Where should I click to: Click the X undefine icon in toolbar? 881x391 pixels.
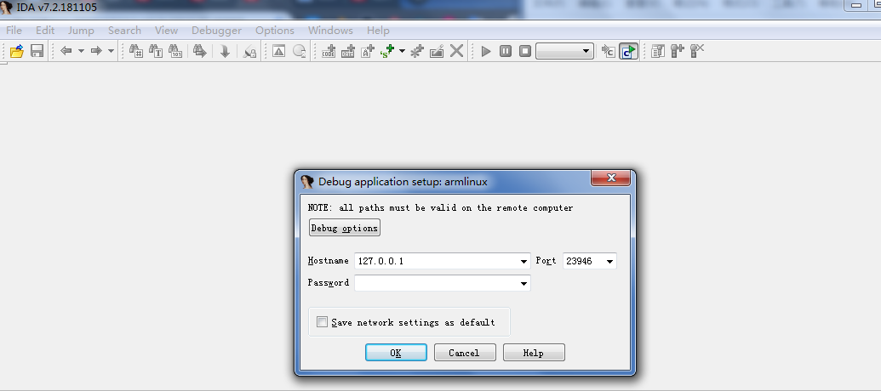tap(457, 51)
